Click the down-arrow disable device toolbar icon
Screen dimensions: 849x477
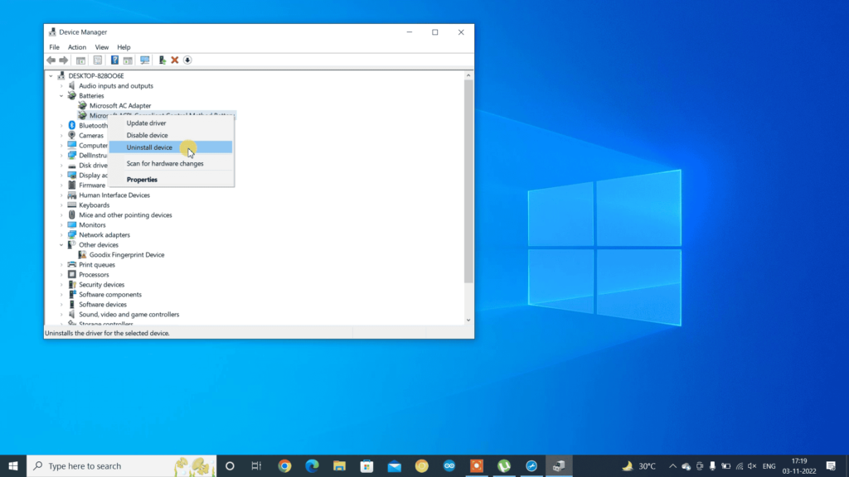coord(187,60)
